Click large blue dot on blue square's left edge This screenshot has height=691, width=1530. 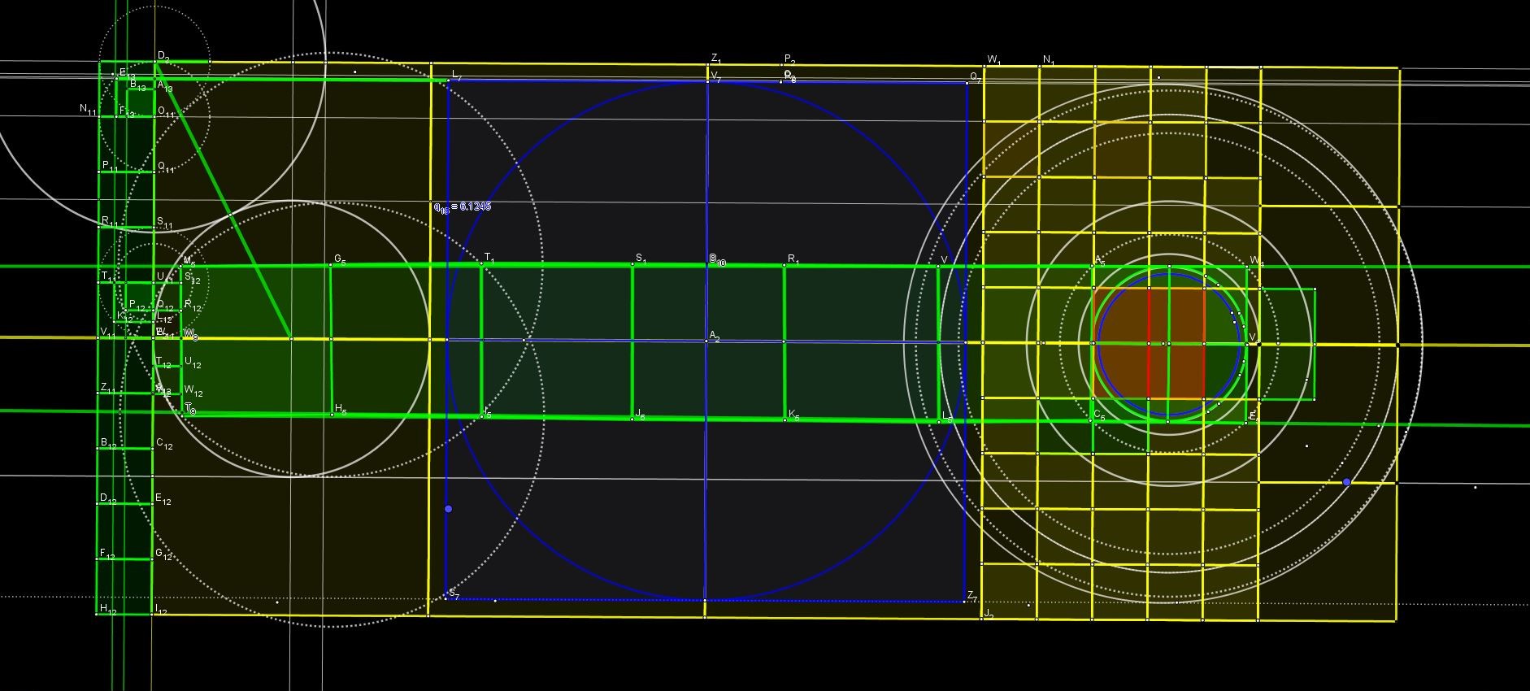coord(448,509)
